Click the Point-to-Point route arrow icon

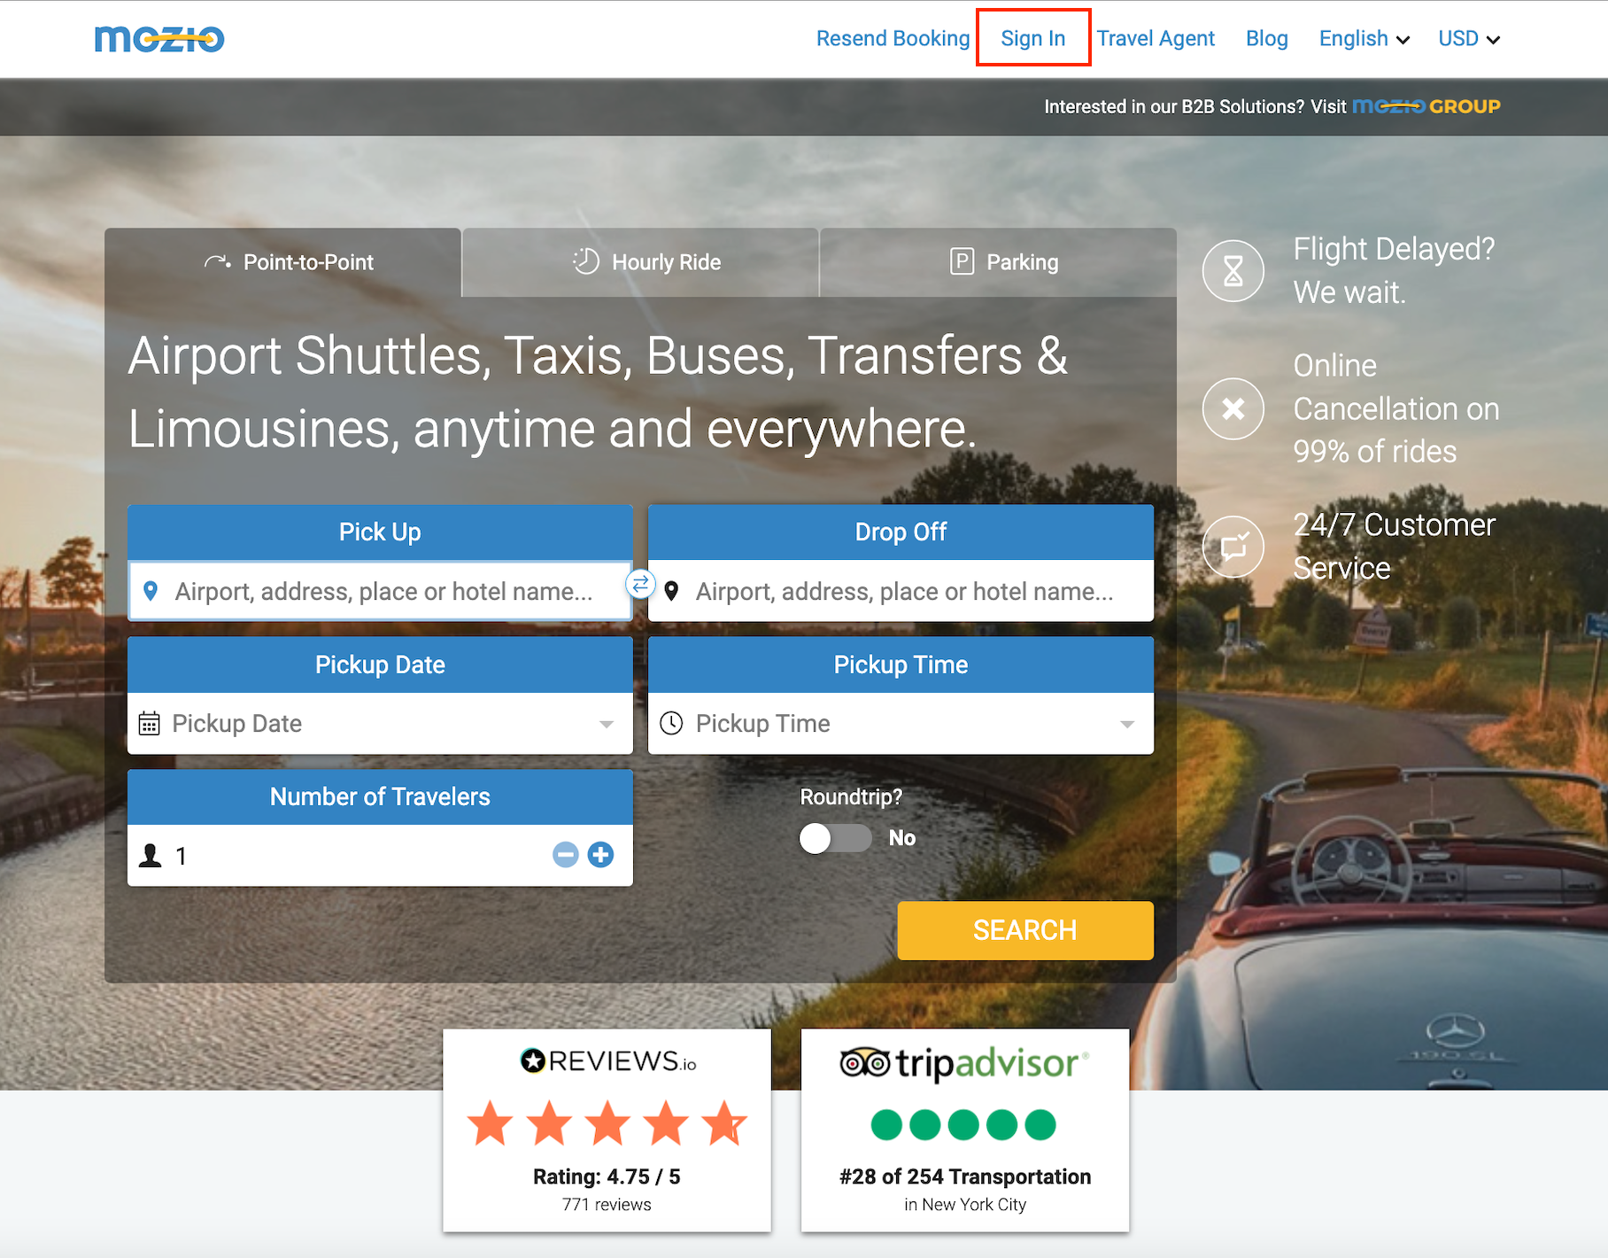tap(218, 262)
